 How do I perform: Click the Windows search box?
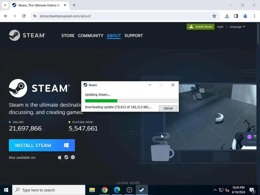[49, 190]
